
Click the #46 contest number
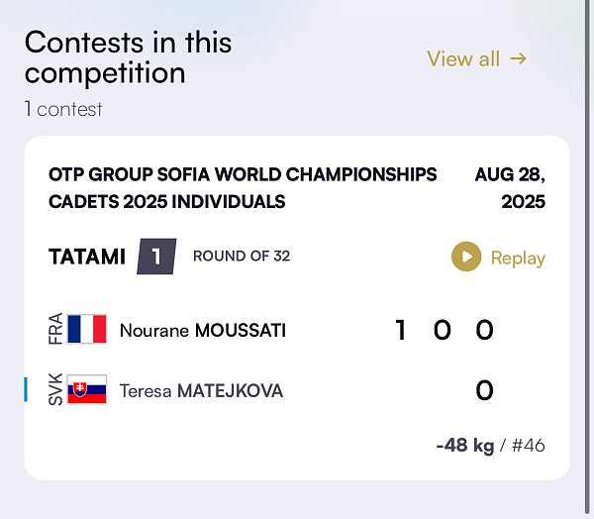coord(528,445)
